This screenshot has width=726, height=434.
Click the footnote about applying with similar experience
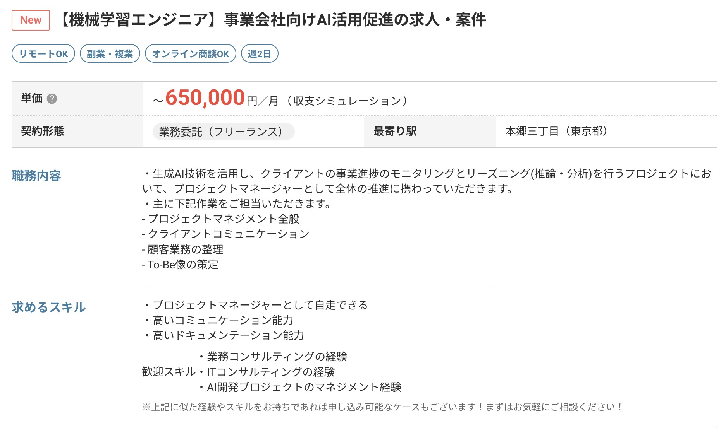coord(382,407)
